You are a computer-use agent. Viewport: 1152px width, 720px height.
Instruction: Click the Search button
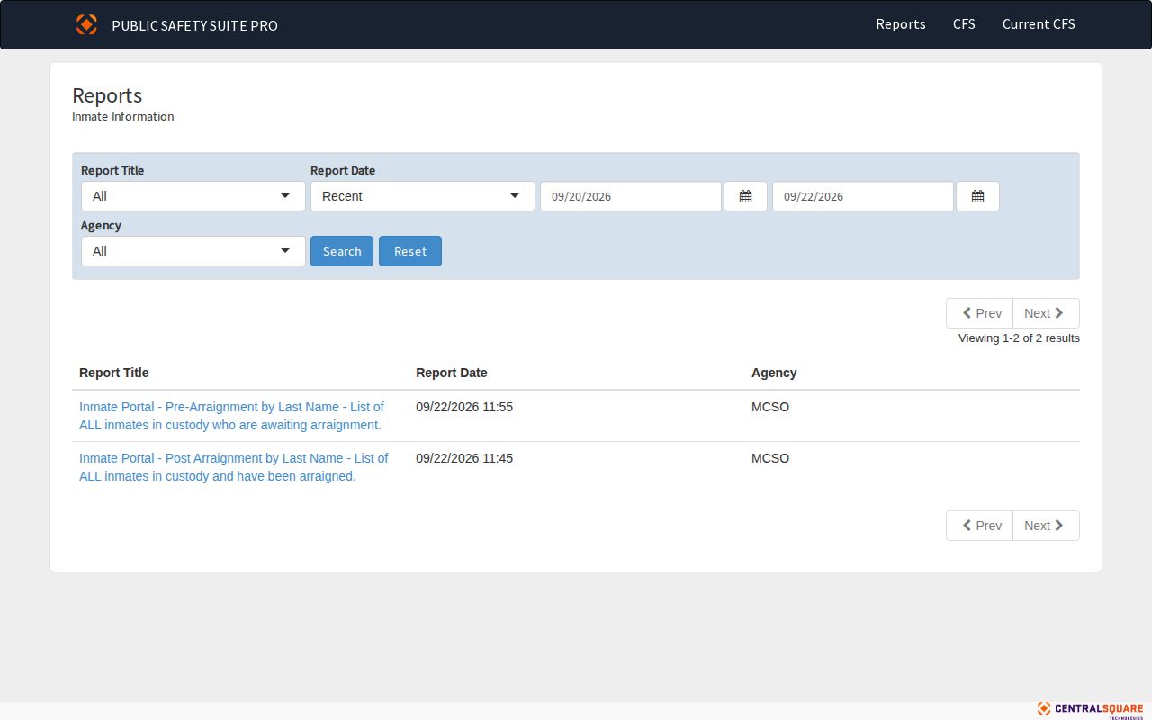click(342, 251)
